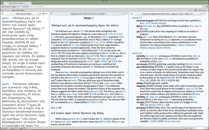Click the search magnifier icon

tap(20, 6)
